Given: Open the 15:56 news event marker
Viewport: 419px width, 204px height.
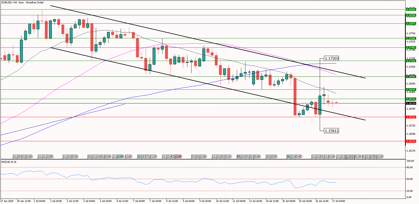Looking at the screenshot, I should pos(21,157).
